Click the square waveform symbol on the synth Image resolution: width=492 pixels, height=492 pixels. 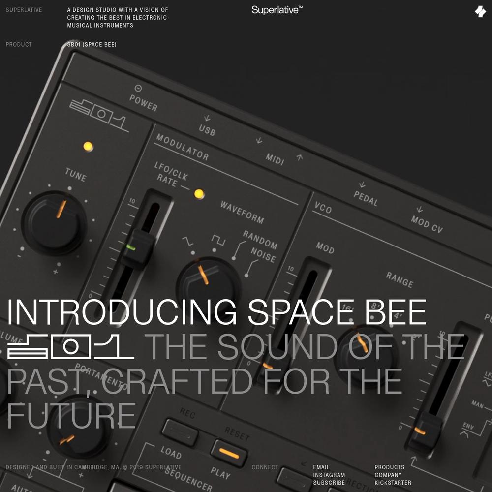[218, 240]
